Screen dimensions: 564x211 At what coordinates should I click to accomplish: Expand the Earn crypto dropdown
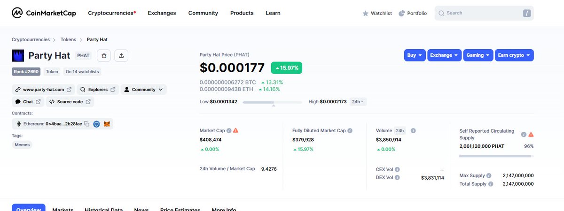point(514,55)
